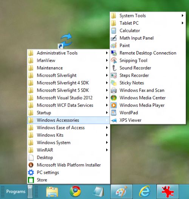Screen dimensions: 189x199
Task: Click the Math Input Panel icon
Action: [114, 38]
